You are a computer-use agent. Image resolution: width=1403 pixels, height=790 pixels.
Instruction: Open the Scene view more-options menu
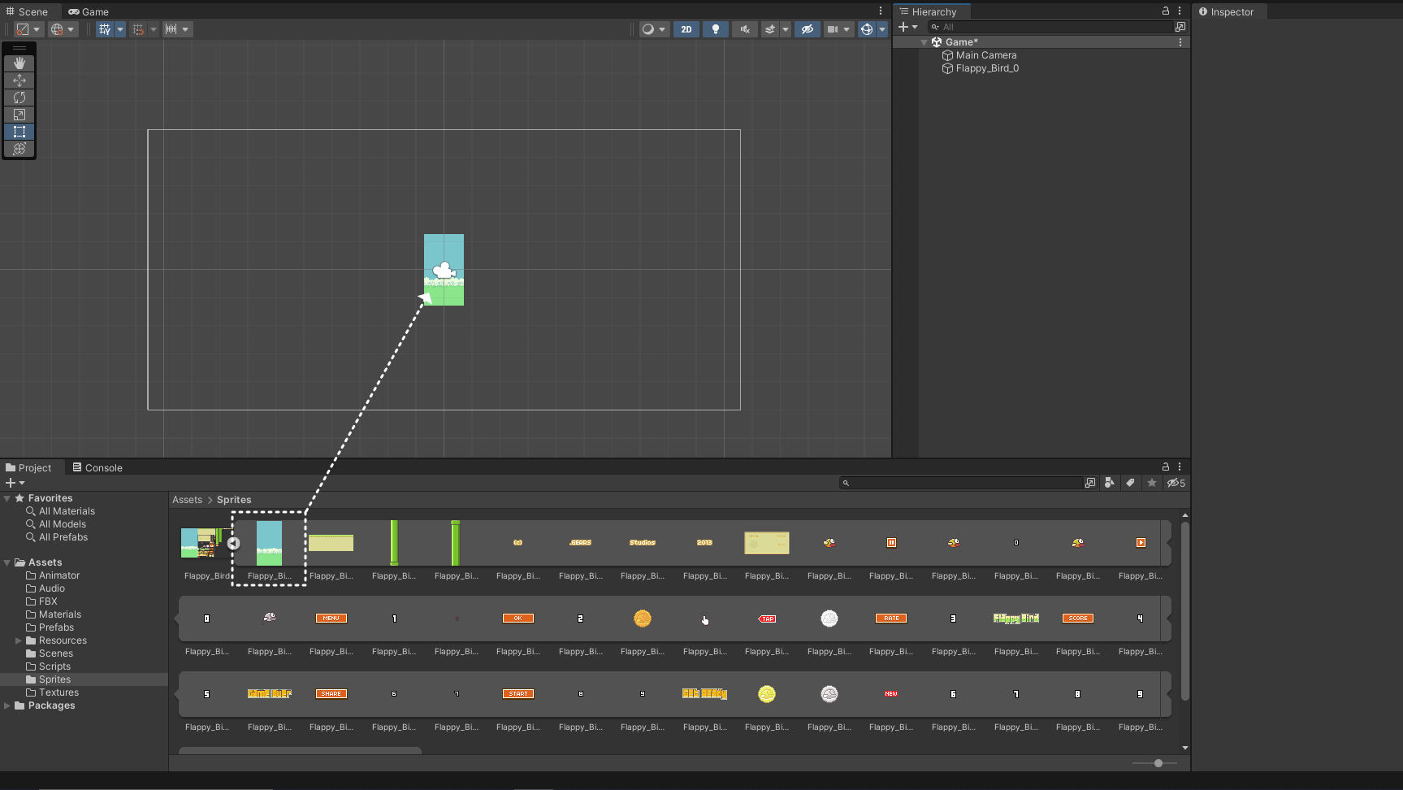point(881,11)
